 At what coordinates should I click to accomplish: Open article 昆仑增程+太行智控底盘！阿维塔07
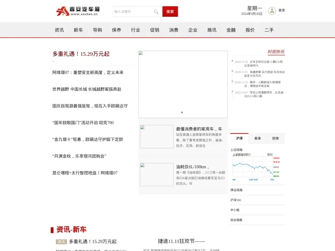coord(85,173)
